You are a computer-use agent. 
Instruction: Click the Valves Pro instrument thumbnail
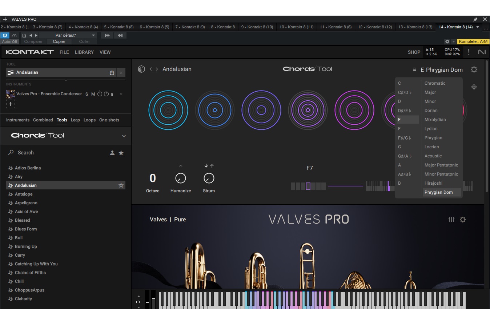(x=11, y=94)
